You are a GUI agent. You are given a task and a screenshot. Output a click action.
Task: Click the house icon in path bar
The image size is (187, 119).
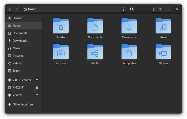tap(25, 9)
